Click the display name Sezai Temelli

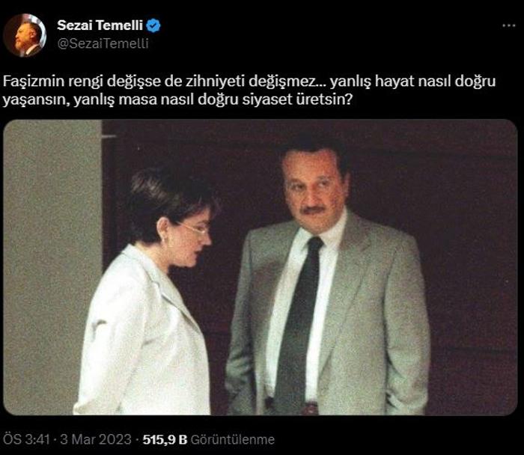click(100, 25)
